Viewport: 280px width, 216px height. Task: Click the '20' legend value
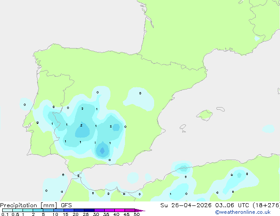tap(76, 214)
